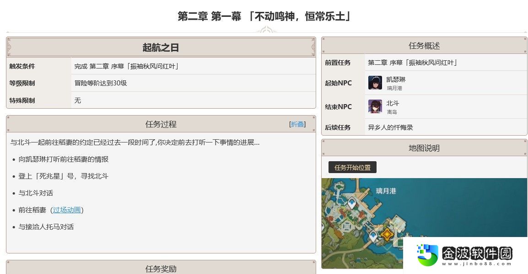Click the quest description starting 与北斗一起前往稻妻
Image resolution: width=528 pixels, height=274 pixels.
[x=135, y=142]
